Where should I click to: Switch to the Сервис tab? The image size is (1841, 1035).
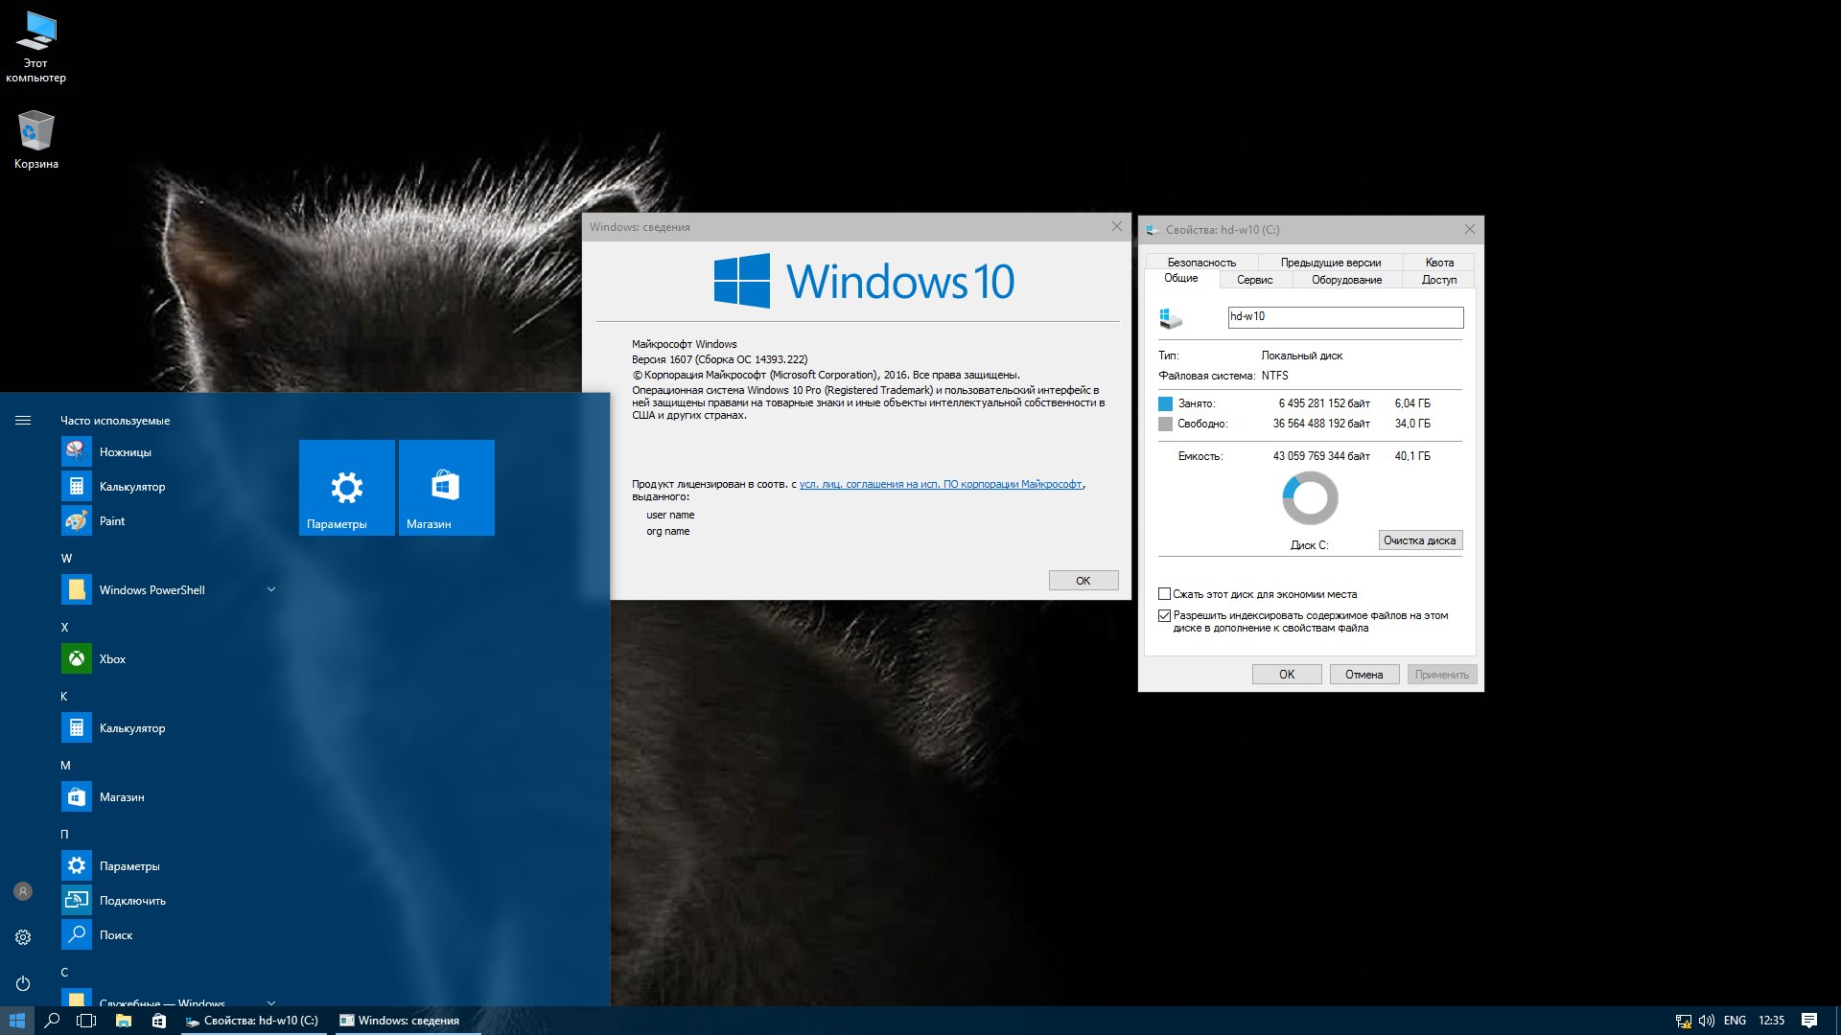(x=1254, y=280)
